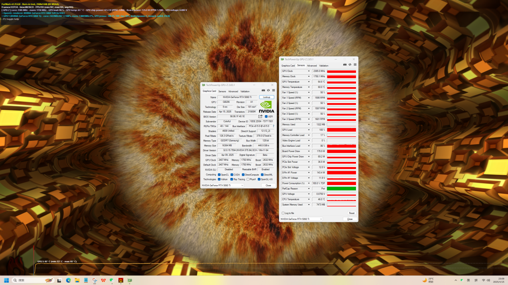Click the 8-Pin #1 Power value 143.4 W
Screen dimensions: 508x285
319,173
